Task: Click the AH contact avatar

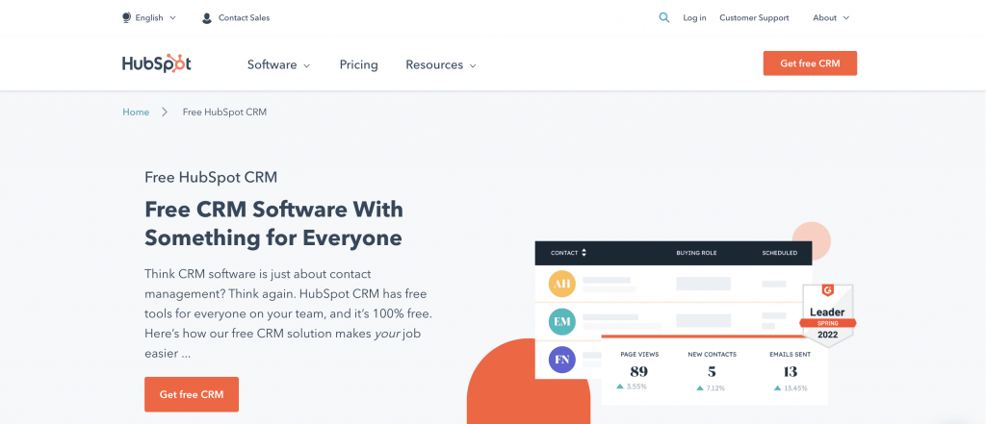Action: [x=562, y=284]
